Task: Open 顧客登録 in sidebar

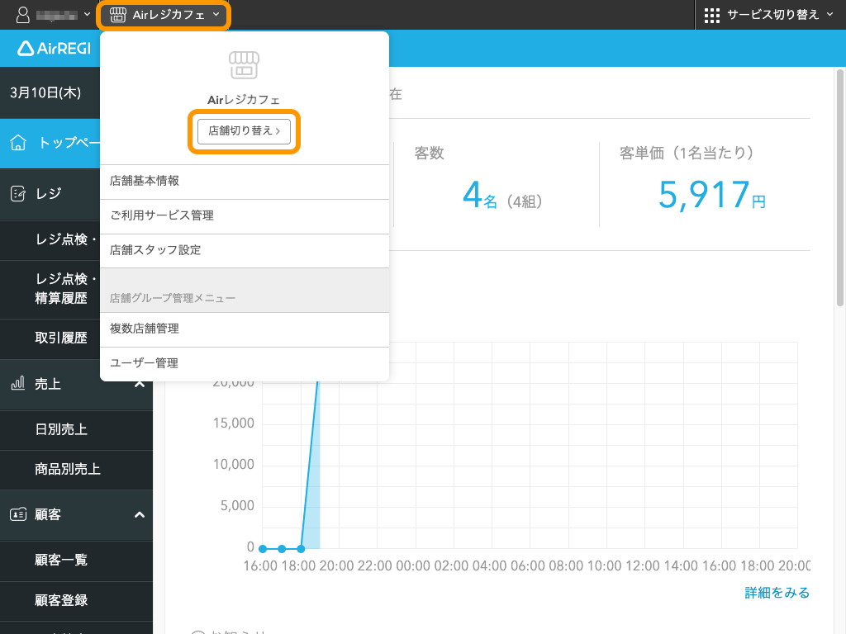Action: click(x=76, y=601)
